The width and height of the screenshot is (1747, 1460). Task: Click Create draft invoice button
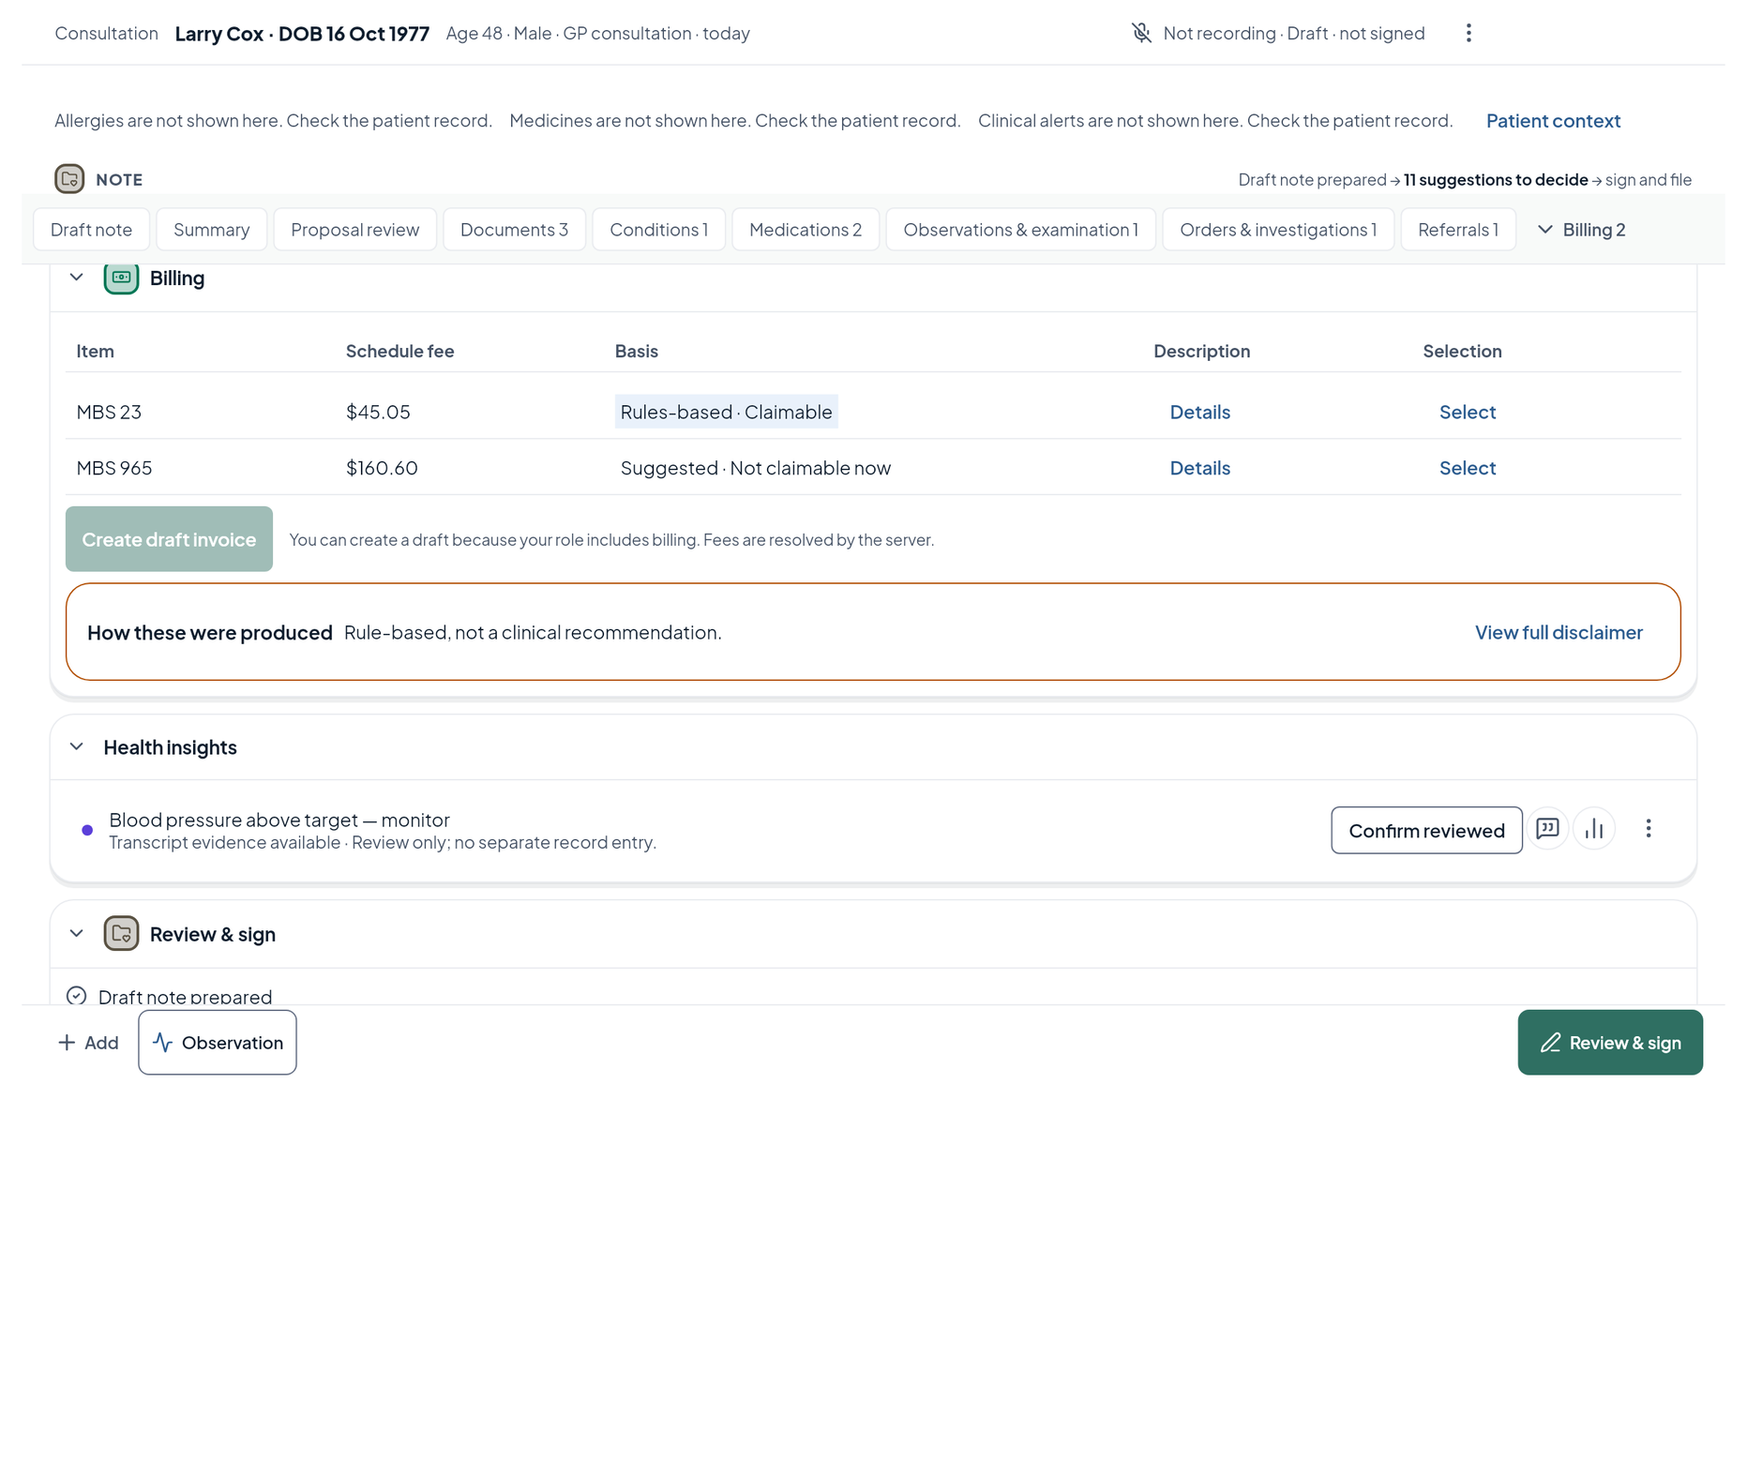pos(169,539)
